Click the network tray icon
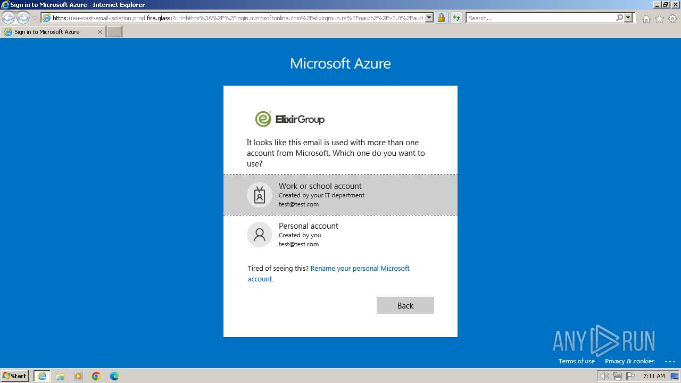The width and height of the screenshot is (681, 383). pos(617,376)
